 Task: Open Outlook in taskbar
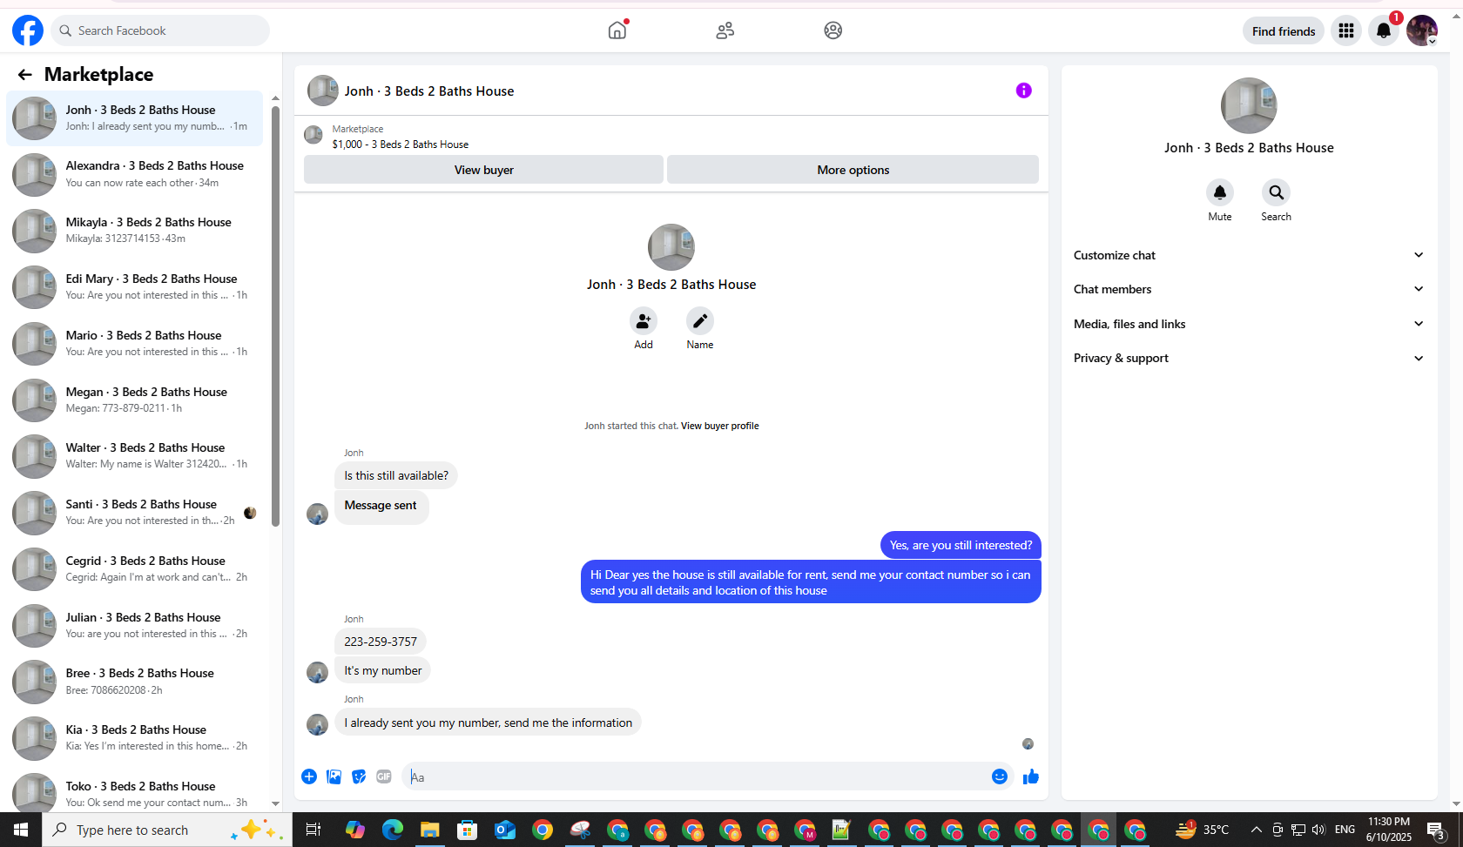[x=505, y=830]
